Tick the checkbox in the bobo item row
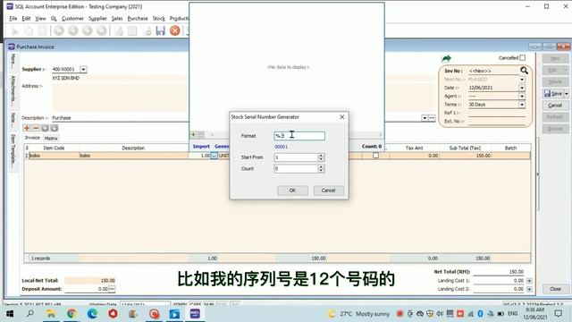This screenshot has width=572, height=322. point(375,156)
